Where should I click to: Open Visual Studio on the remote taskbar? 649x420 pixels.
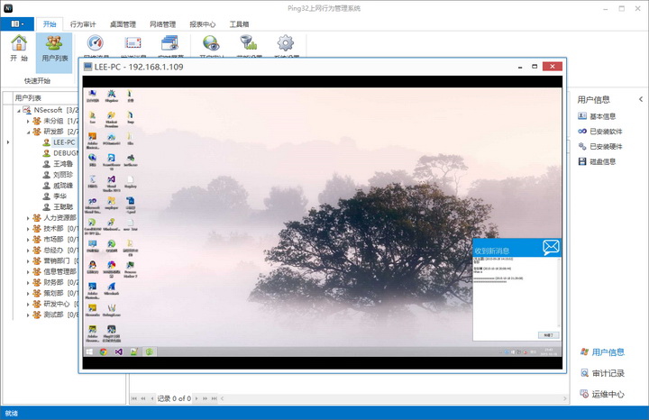[x=118, y=352]
